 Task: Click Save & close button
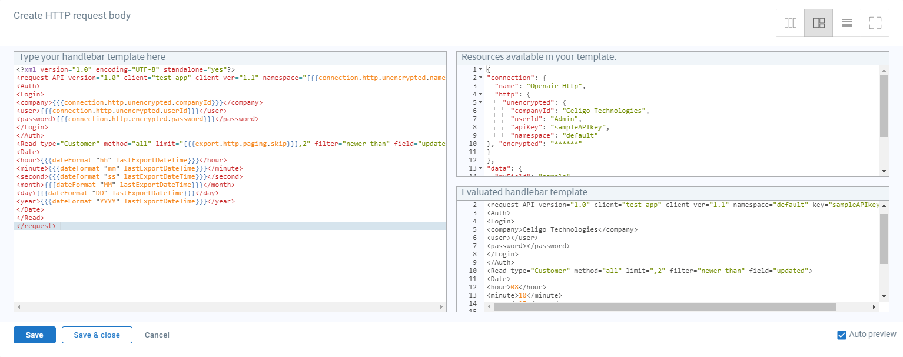[97, 335]
